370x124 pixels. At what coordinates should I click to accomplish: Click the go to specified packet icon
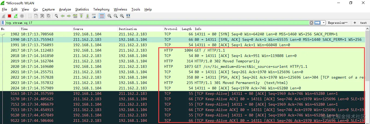coord(75,16)
